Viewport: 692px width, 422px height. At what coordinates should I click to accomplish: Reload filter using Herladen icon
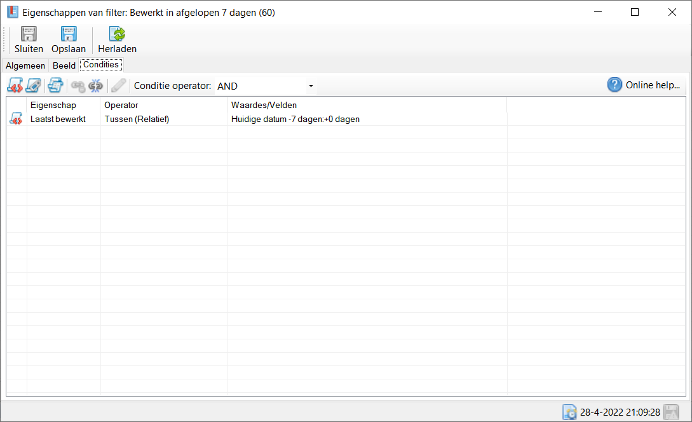[117, 34]
